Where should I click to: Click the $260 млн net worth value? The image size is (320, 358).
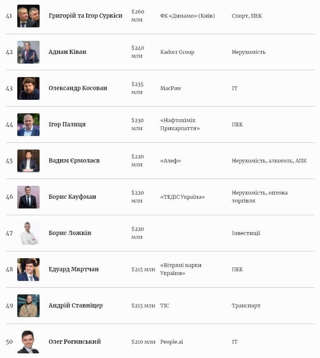[137, 16]
